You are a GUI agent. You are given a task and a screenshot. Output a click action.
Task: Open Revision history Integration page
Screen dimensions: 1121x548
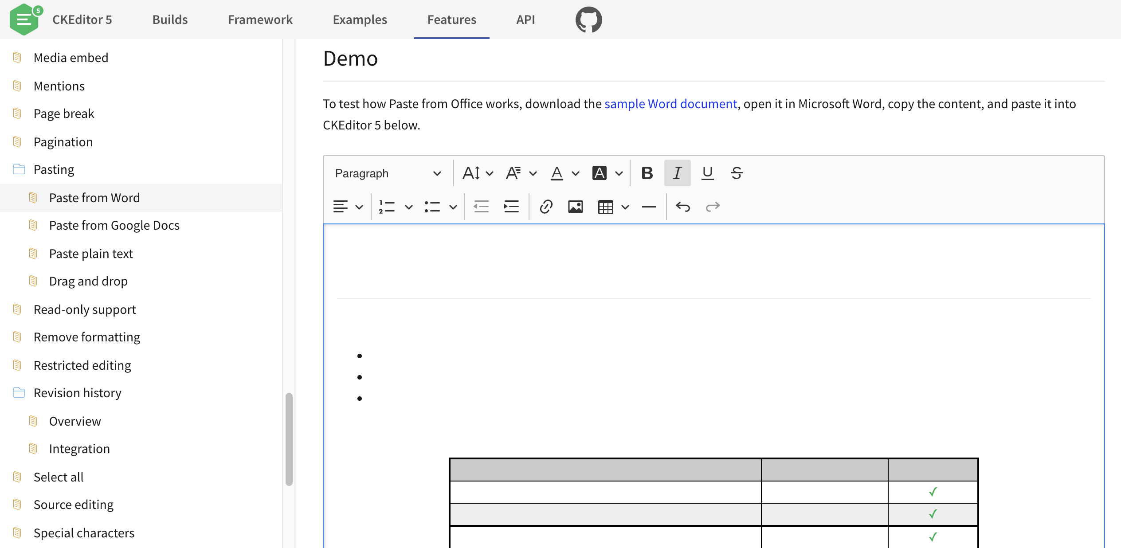(x=79, y=449)
